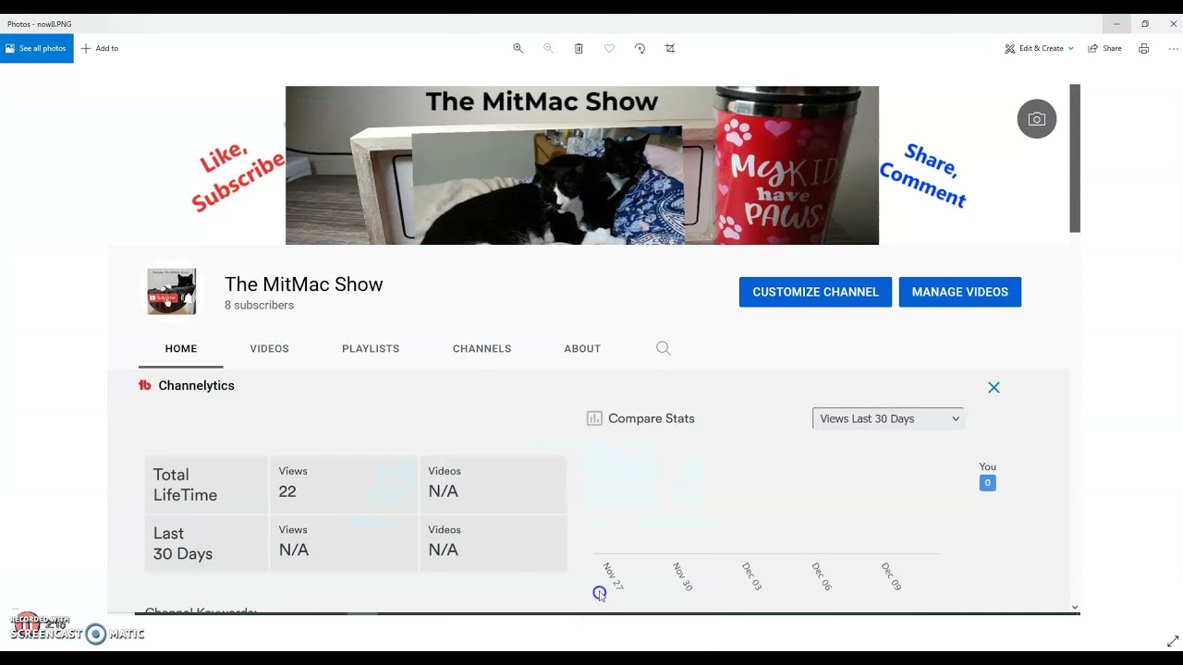This screenshot has height=665, width=1183.
Task: Share the photo
Action: click(1105, 48)
